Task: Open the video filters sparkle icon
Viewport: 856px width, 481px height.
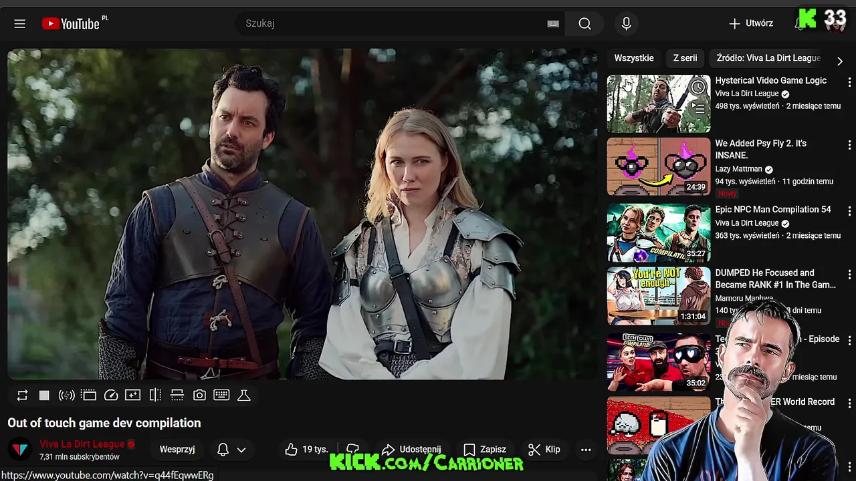Action: 133,395
